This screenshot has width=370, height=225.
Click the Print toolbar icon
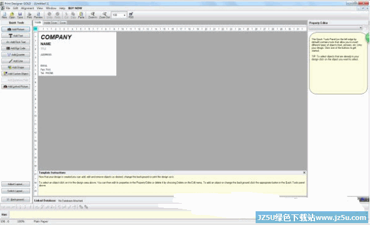click(x=29, y=16)
